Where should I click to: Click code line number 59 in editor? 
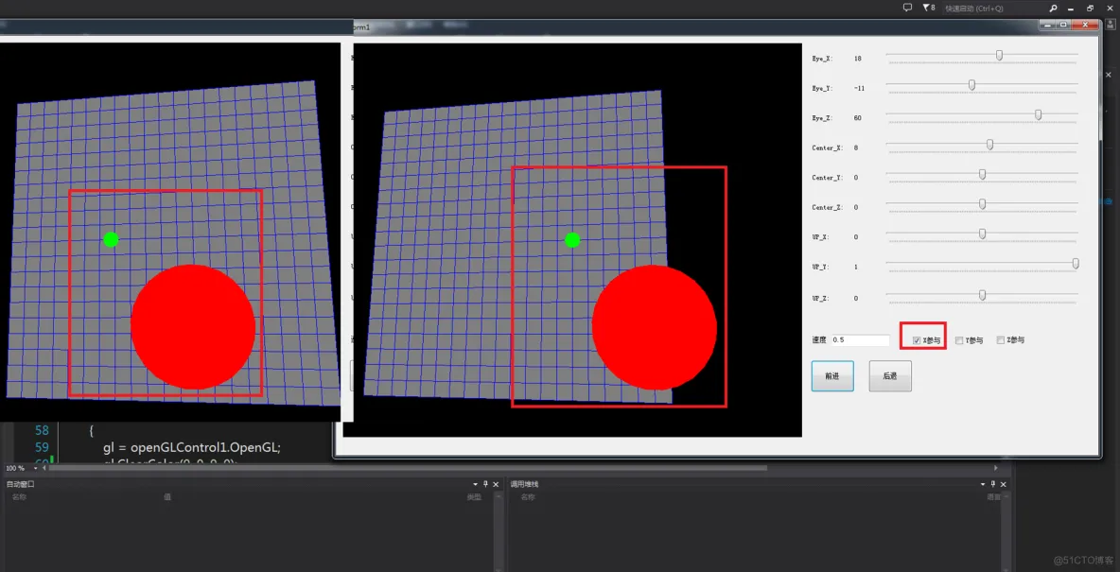pos(42,448)
